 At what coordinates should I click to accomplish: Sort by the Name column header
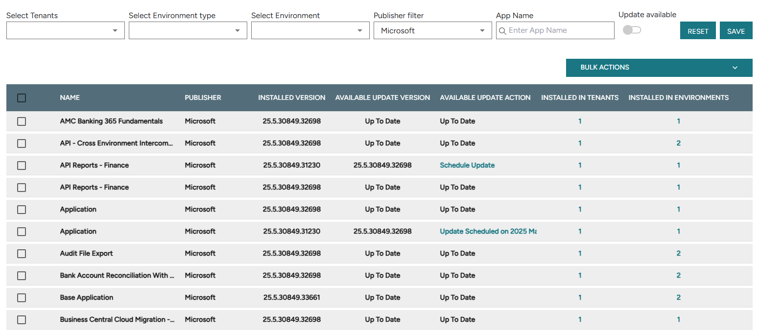click(x=70, y=98)
